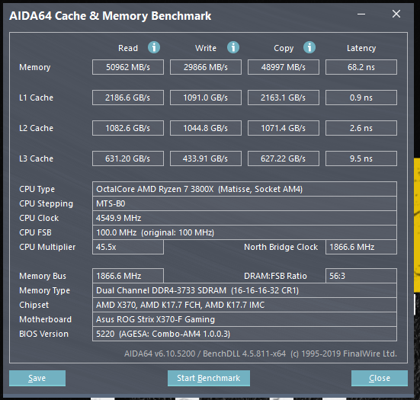The image size is (420, 400).
Task: Save the benchmark results
Action: pos(37,378)
